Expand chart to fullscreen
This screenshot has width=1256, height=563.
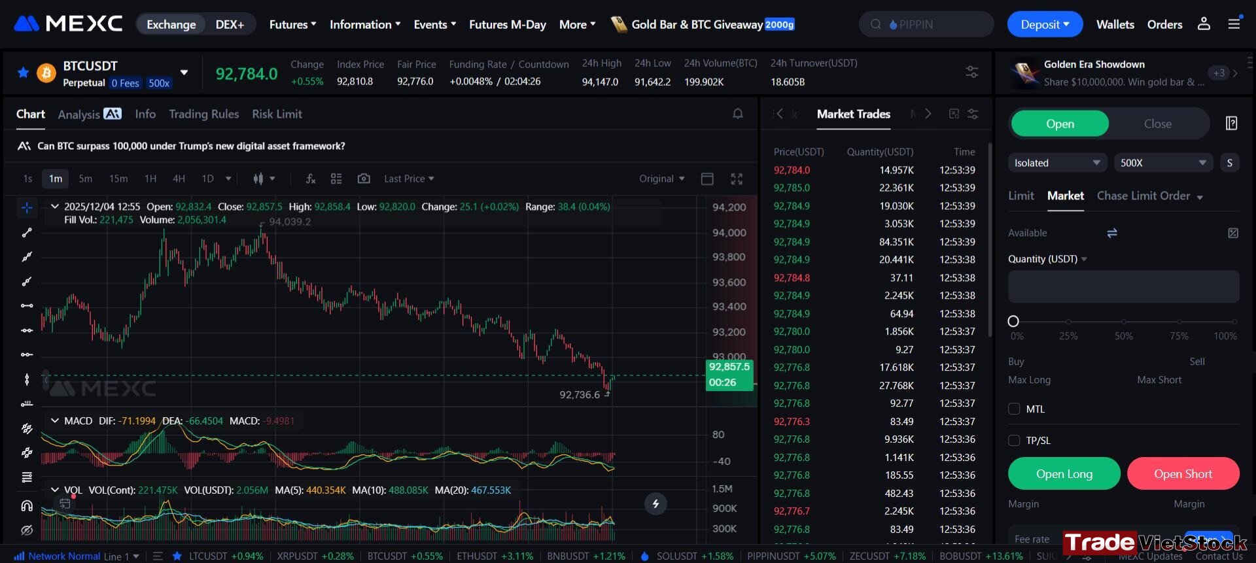coord(737,179)
